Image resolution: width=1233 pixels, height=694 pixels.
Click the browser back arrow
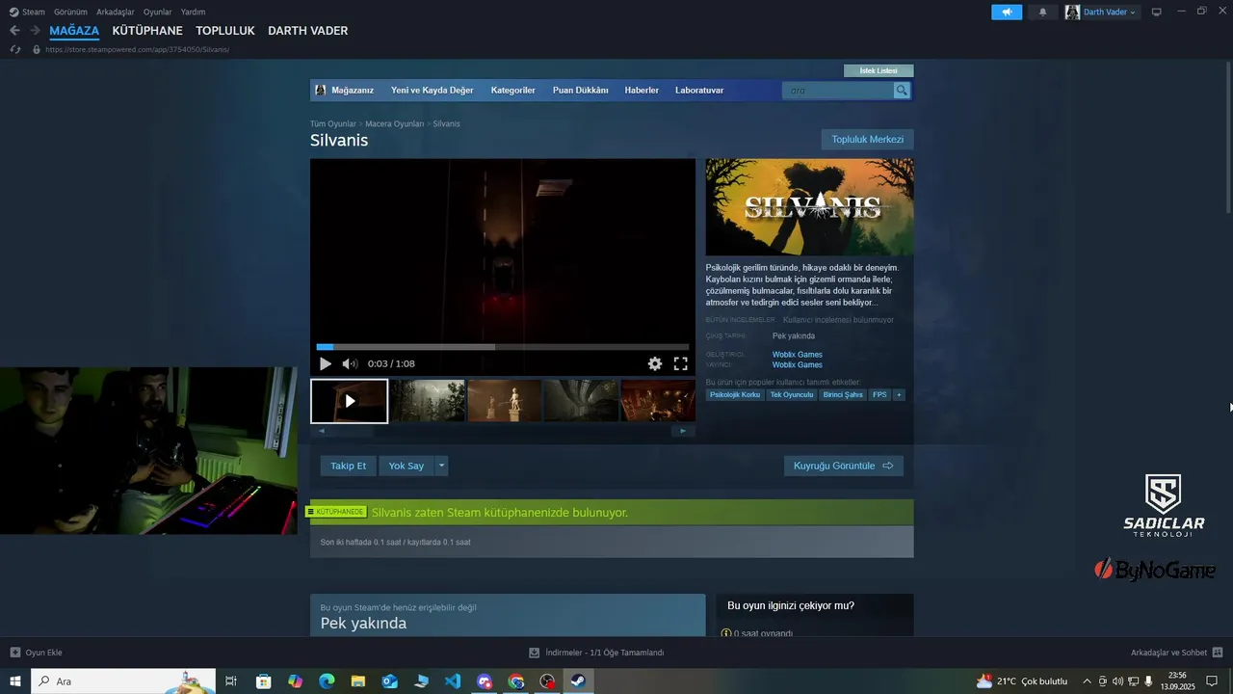(14, 31)
